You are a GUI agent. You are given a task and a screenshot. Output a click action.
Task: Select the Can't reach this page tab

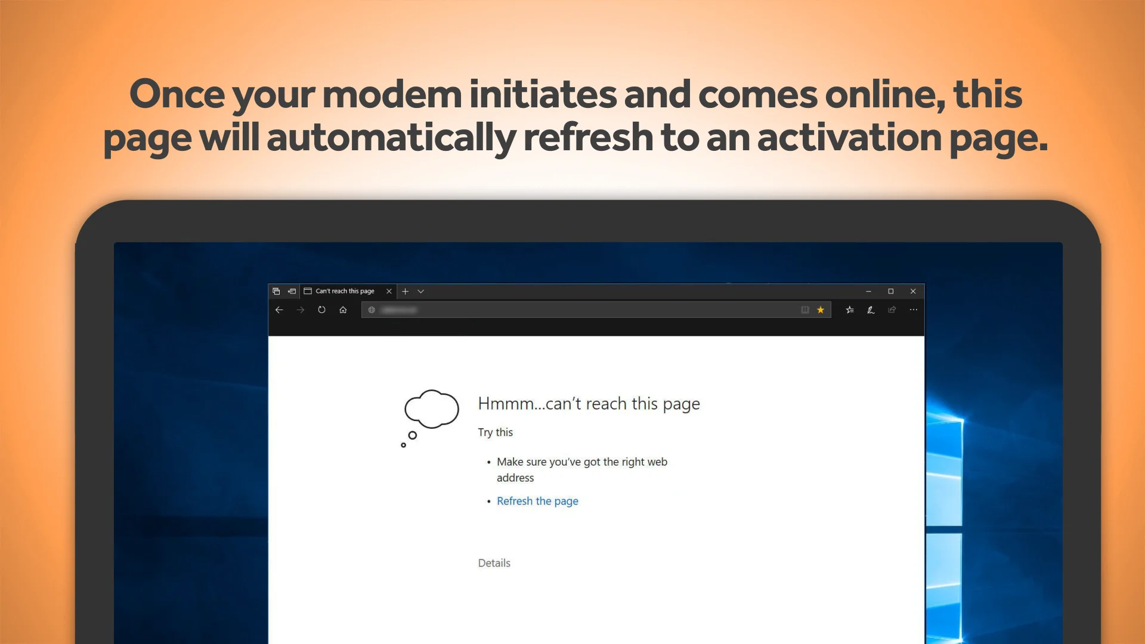pos(345,291)
